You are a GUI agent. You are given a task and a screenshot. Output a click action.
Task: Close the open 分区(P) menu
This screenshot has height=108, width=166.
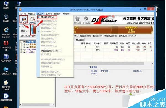pos(40,14)
